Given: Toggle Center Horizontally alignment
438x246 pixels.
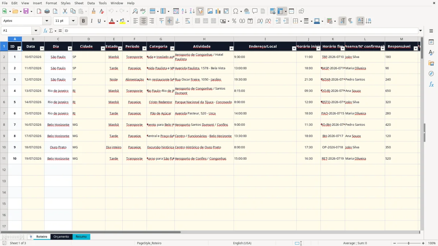Looking at the screenshot, I should click(x=143, y=21).
